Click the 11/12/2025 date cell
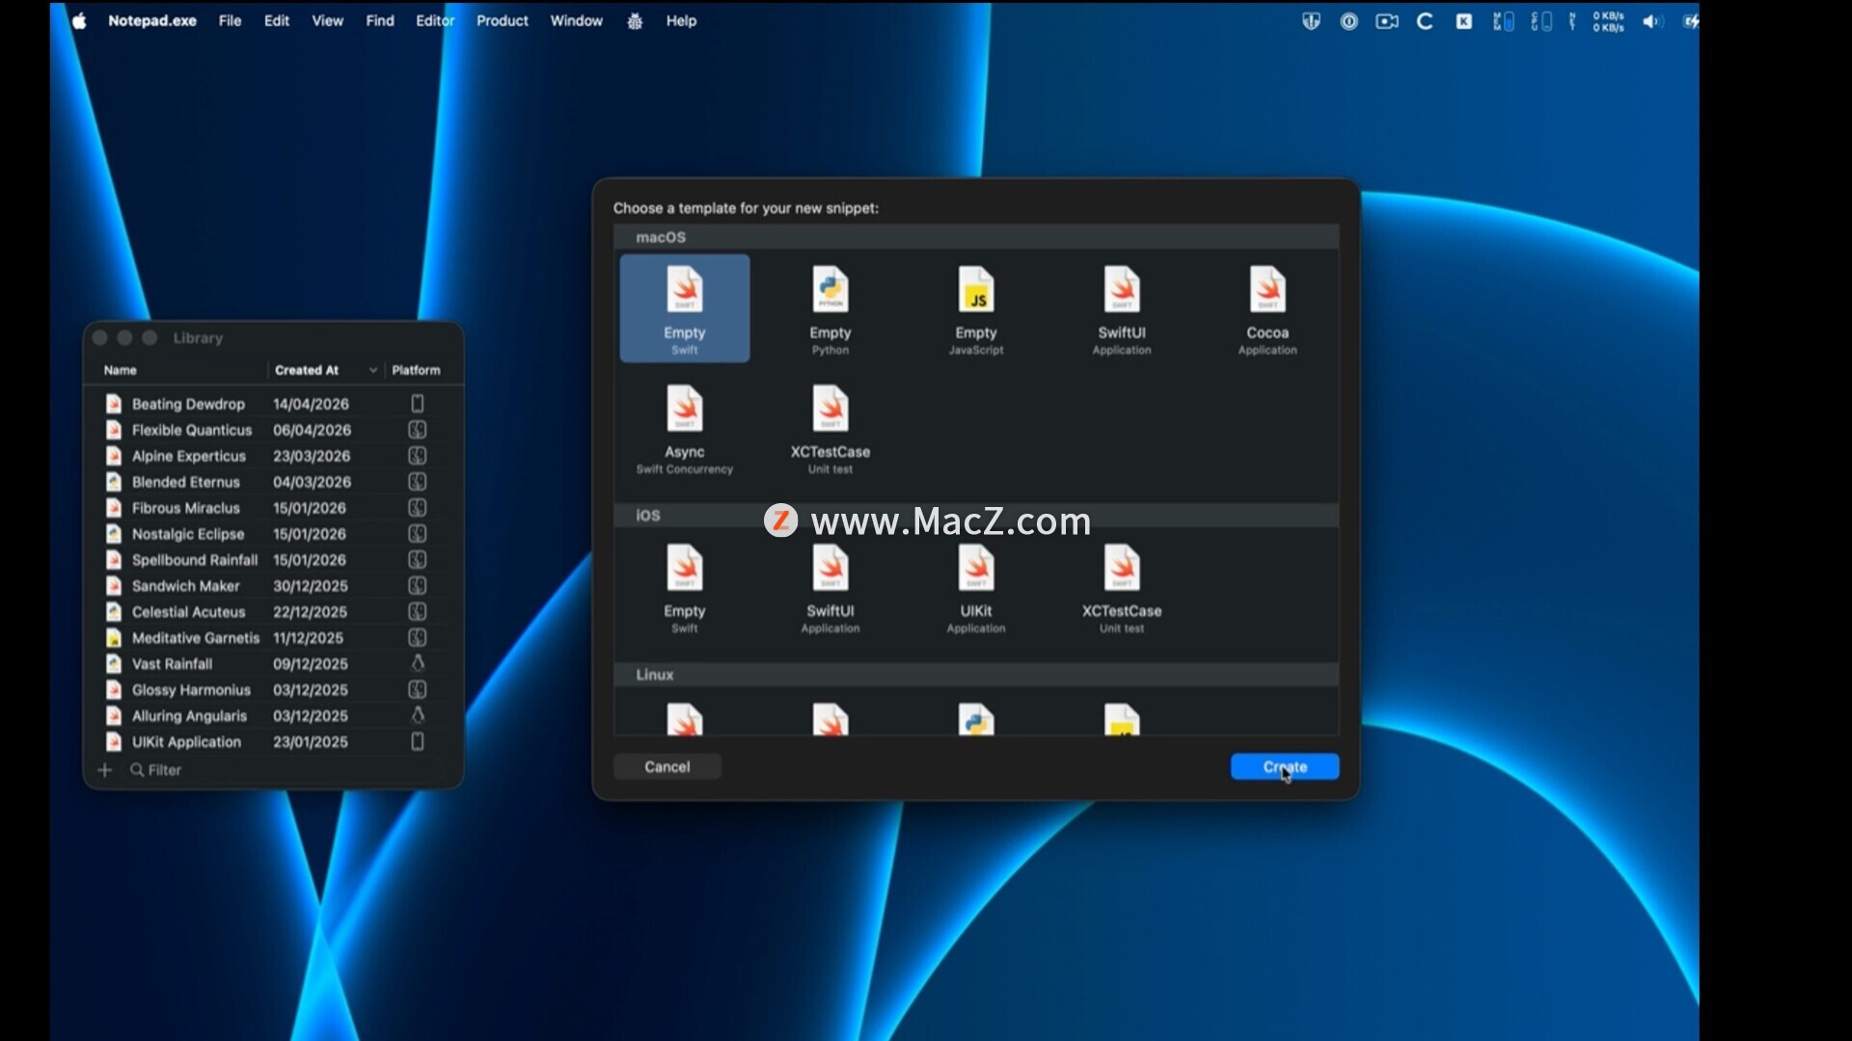This screenshot has width=1852, height=1041. [x=309, y=638]
